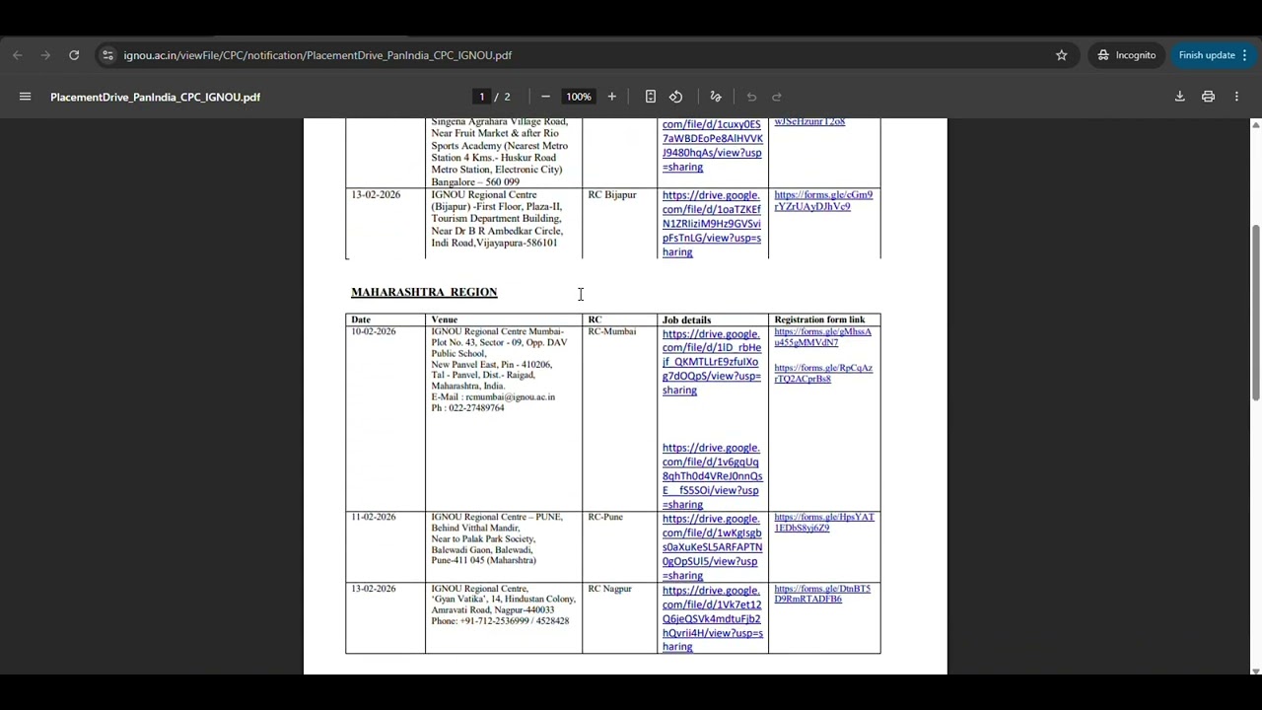Click the RC-Pune cell

coord(605,517)
